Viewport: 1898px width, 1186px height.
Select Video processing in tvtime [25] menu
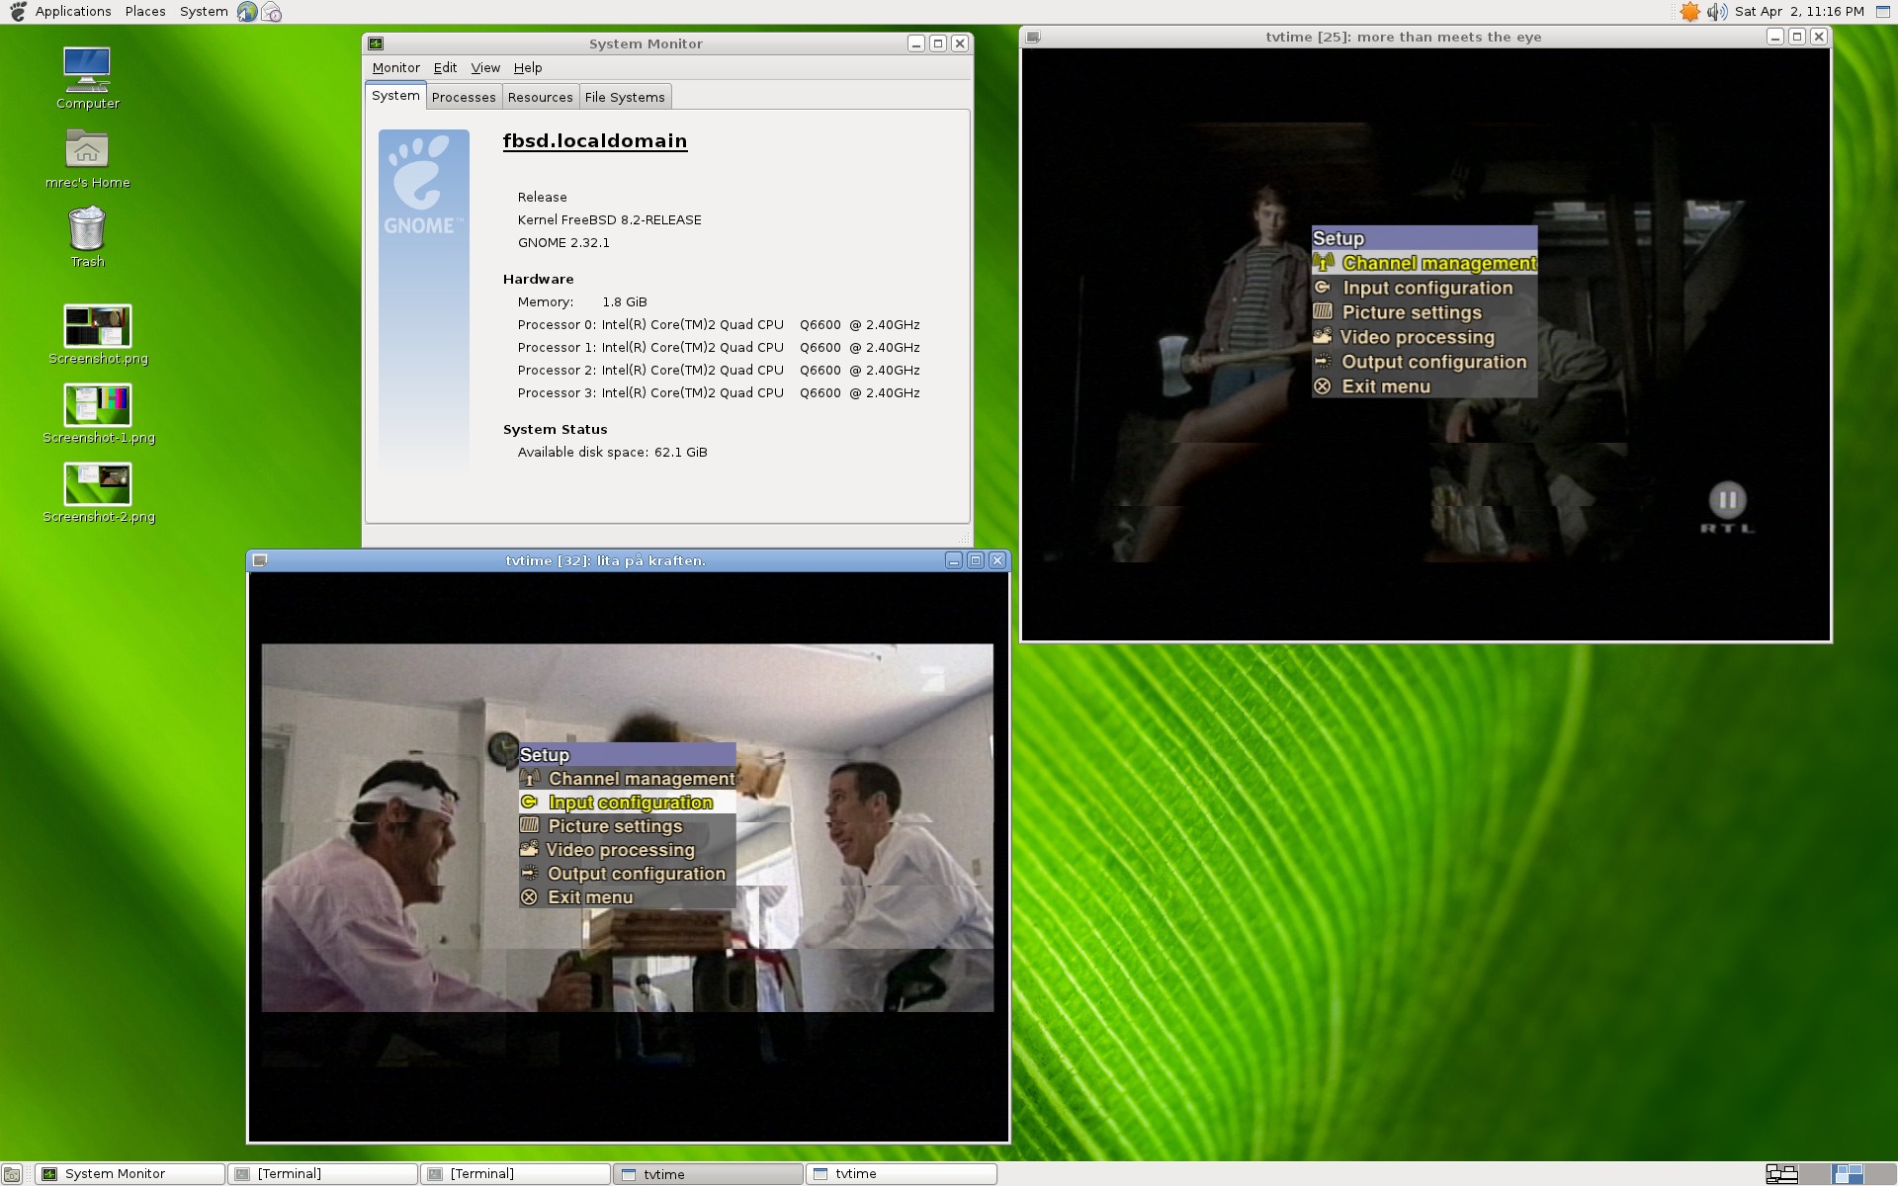click(1424, 337)
